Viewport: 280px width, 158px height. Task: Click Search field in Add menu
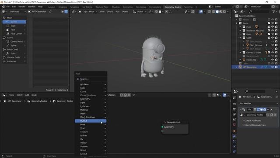click(x=91, y=79)
